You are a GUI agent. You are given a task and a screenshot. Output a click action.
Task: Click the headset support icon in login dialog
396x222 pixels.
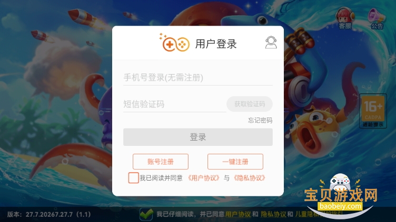coord(271,43)
